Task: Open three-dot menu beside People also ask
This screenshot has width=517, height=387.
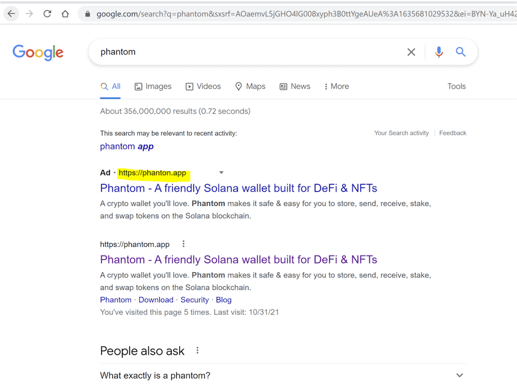Action: (x=197, y=350)
